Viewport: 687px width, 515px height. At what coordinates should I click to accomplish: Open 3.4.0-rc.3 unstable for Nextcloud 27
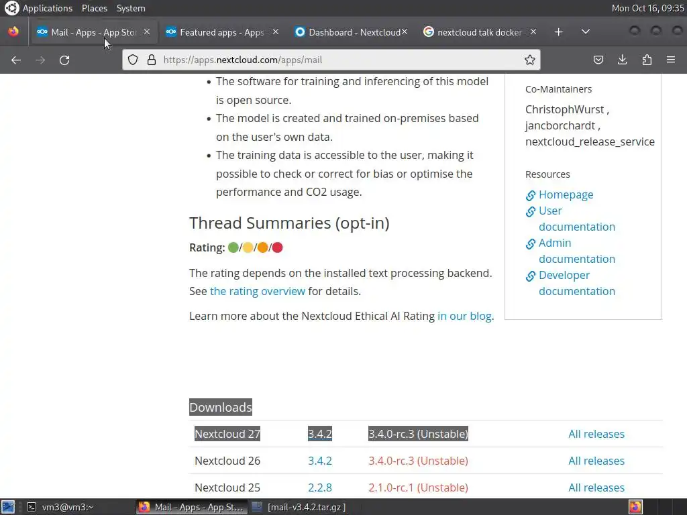(x=418, y=434)
